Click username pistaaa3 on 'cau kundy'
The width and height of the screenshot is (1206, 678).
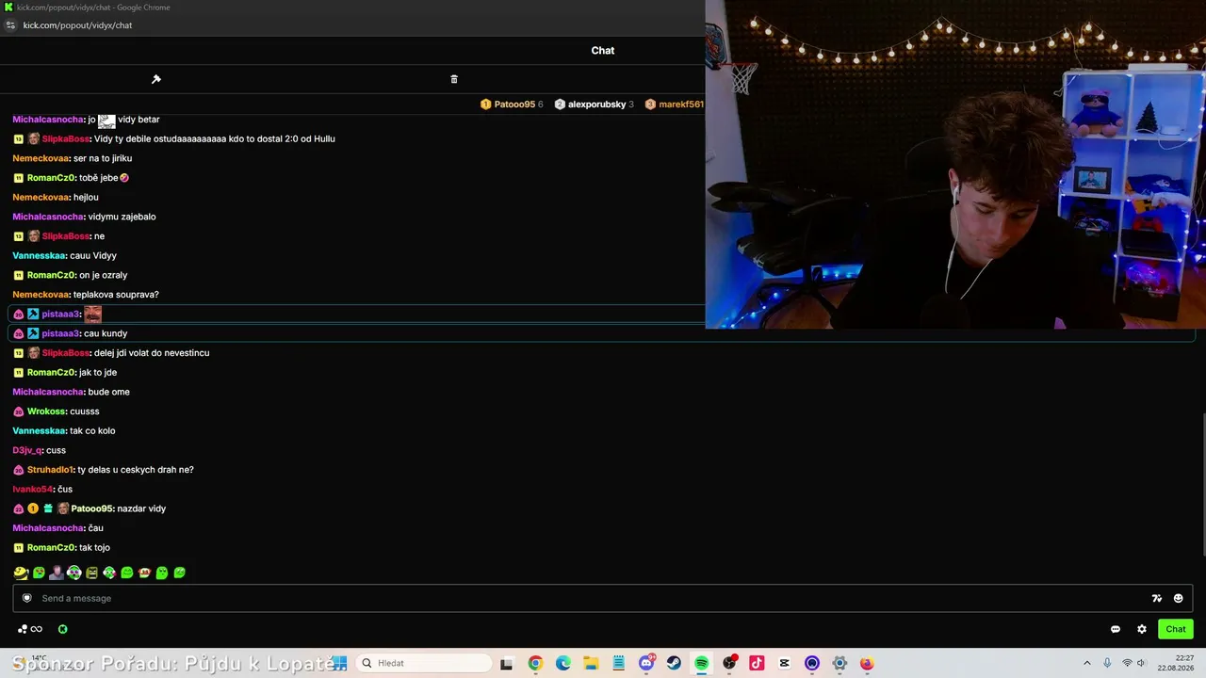[60, 333]
